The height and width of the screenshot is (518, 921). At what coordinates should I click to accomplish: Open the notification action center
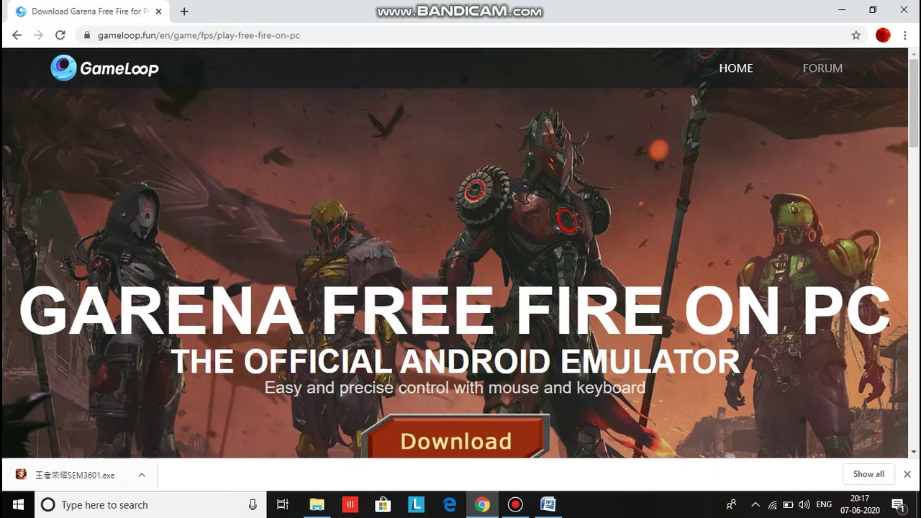point(898,505)
